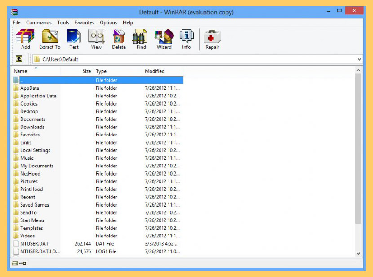Click the '262,144' size value
The width and height of the screenshot is (373, 277).
[83, 243]
